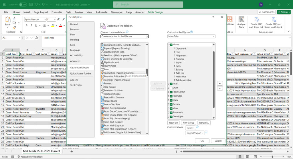
Task: Click the Insert Function fx icon
Action: coord(36,38)
